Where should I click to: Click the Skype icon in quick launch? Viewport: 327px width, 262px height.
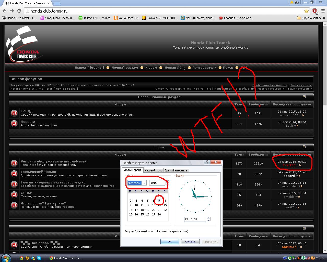click(39, 258)
